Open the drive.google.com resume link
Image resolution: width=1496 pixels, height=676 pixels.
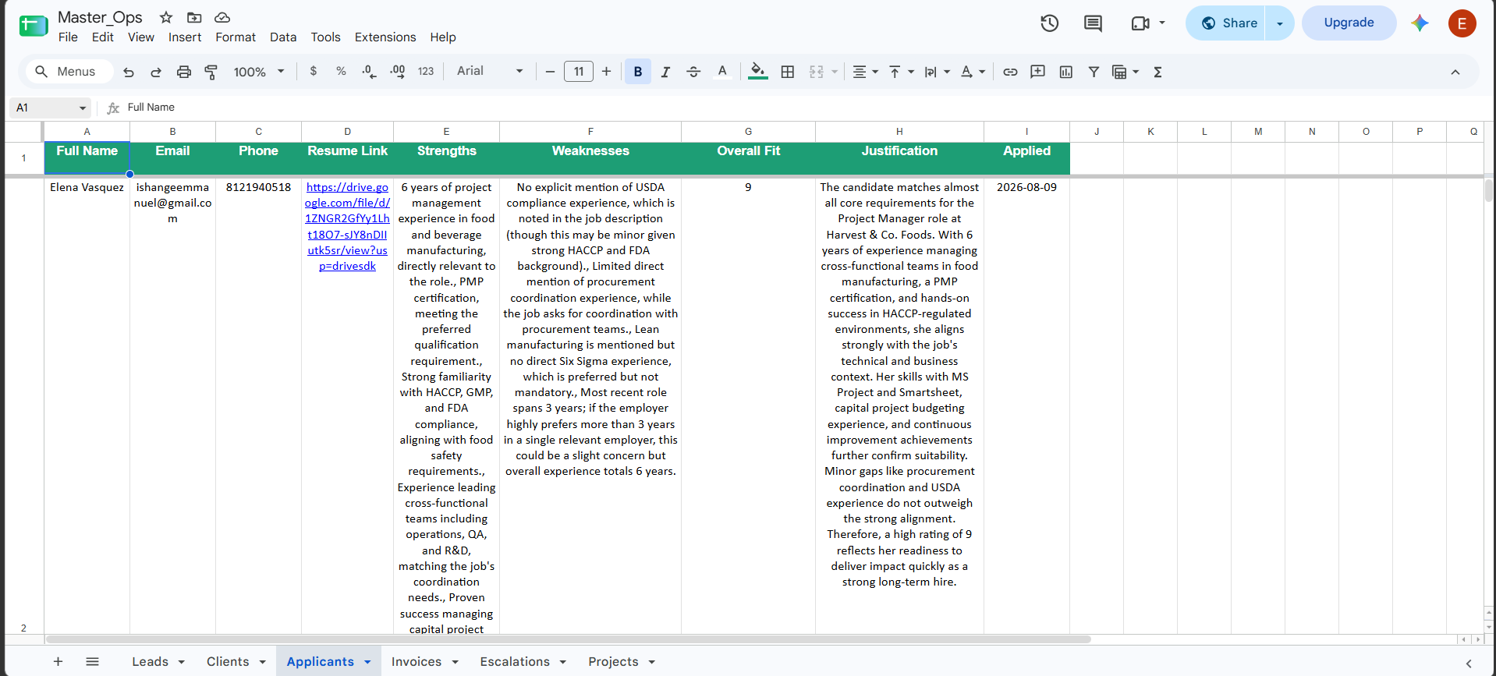[347, 226]
